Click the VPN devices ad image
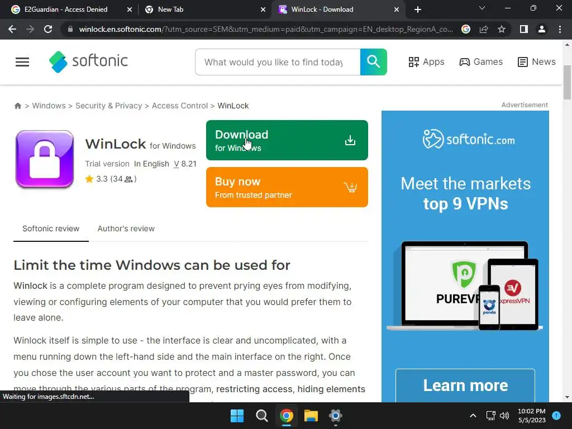Image resolution: width=572 pixels, height=429 pixels. point(464,285)
